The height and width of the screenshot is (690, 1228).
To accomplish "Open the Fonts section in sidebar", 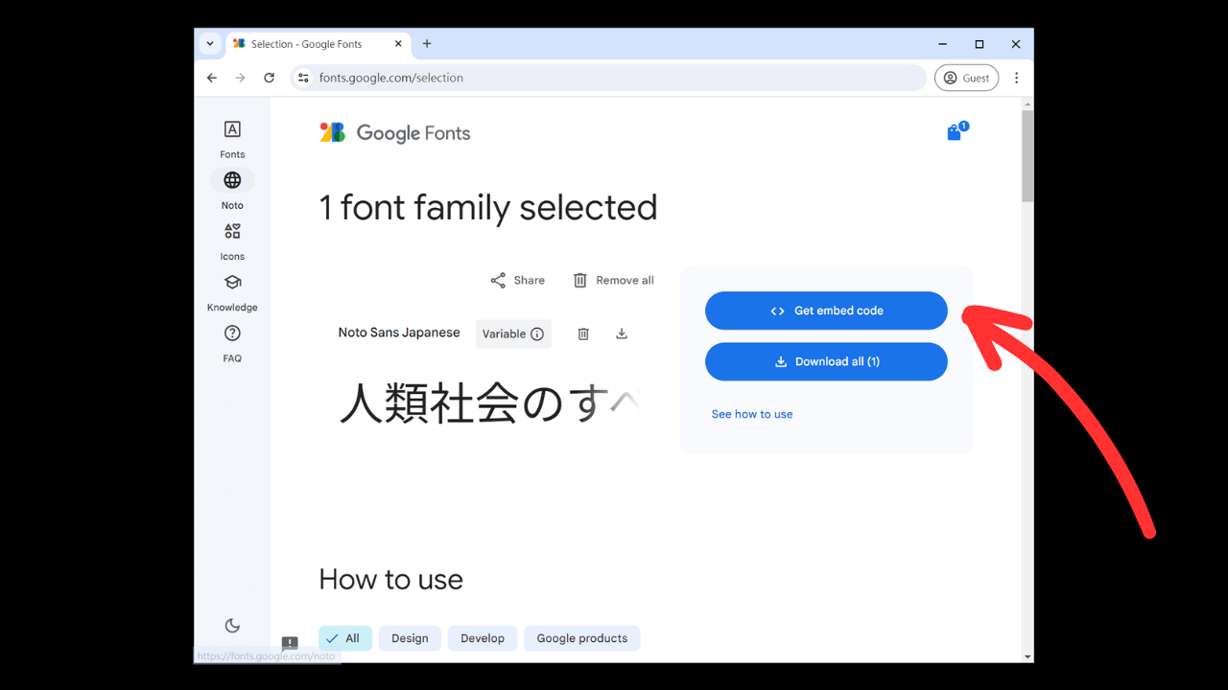I will (232, 130).
